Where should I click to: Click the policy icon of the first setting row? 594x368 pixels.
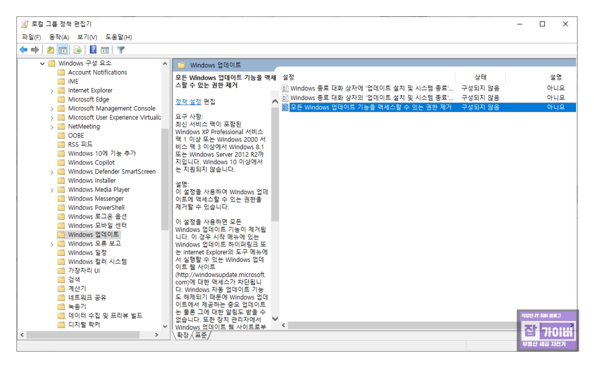pyautogui.click(x=285, y=88)
